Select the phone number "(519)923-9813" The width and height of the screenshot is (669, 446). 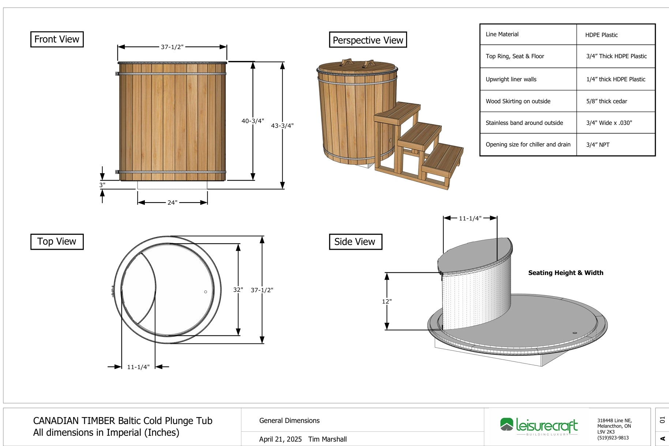[613, 438]
